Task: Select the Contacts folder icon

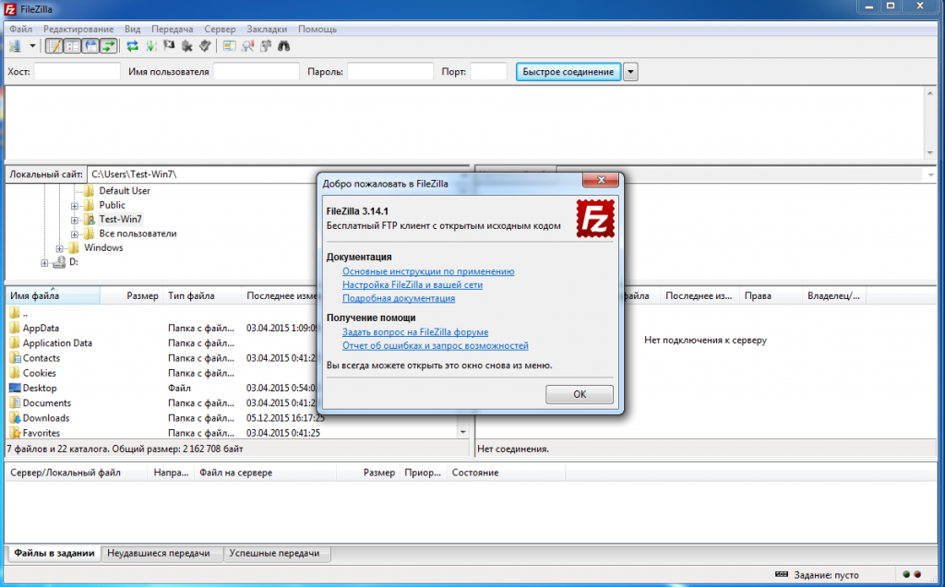Action: (15, 358)
